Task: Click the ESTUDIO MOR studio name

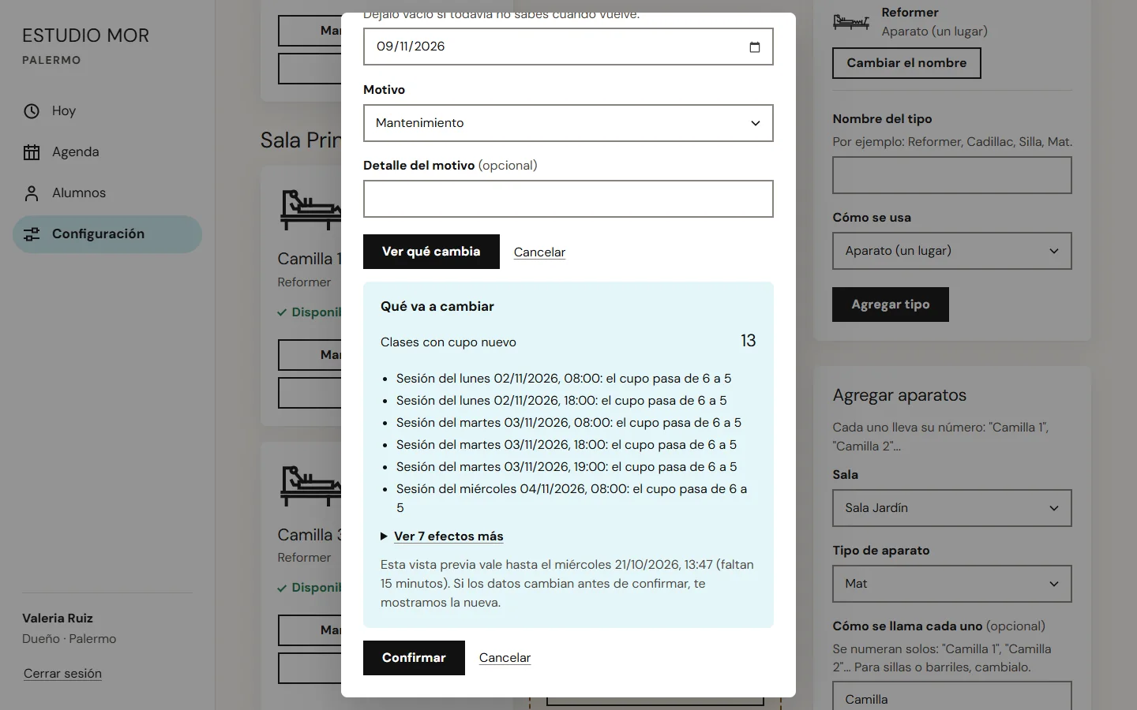Action: point(85,35)
